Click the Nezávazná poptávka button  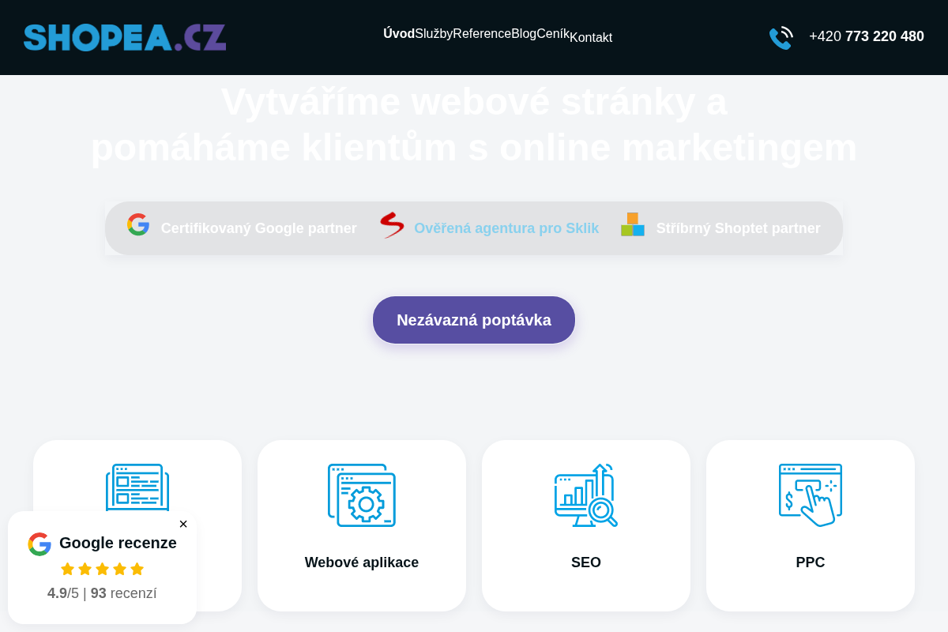tap(474, 320)
